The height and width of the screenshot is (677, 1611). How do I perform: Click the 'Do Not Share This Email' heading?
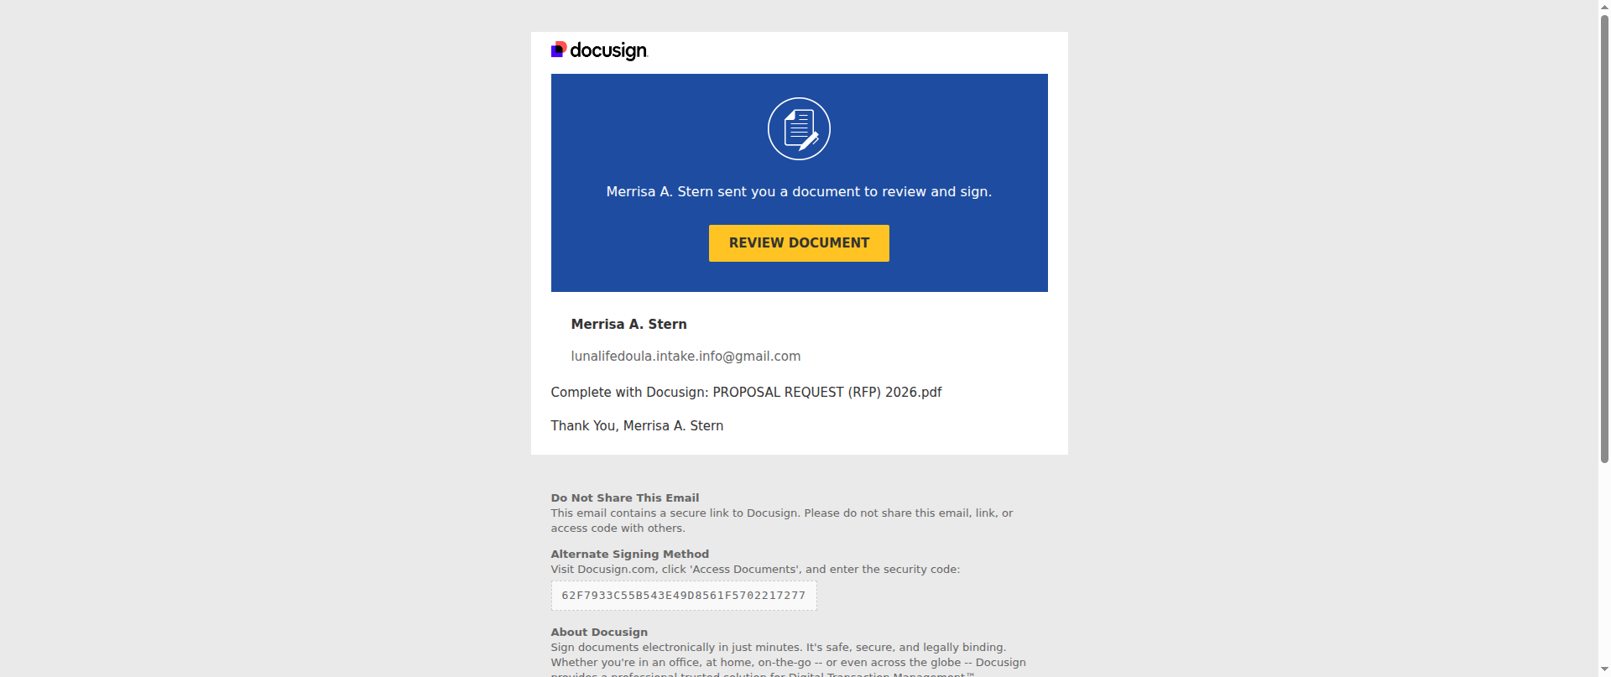(x=624, y=498)
